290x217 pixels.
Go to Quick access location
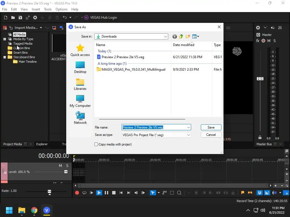[x=80, y=50]
